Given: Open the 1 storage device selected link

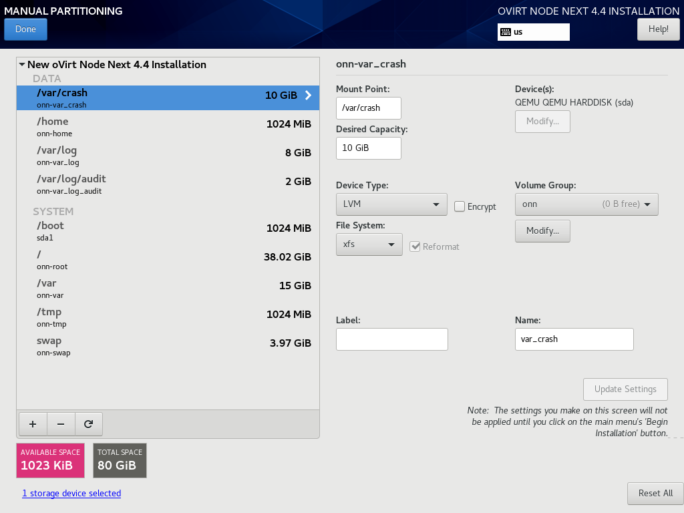Looking at the screenshot, I should pos(71,494).
